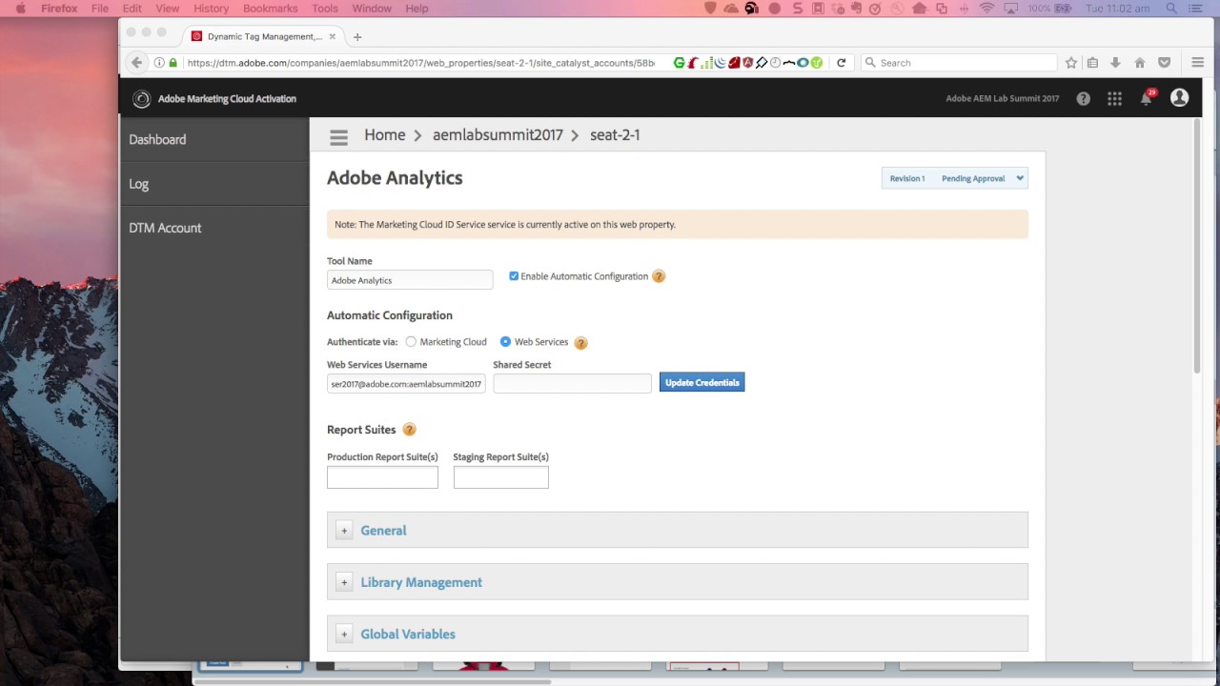Screen dimensions: 1220x686
Task: Show help for Authenticate via options
Action: coord(580,343)
